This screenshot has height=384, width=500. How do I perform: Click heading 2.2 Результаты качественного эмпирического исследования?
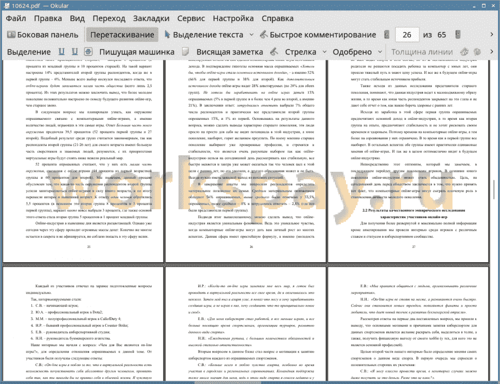click(x=414, y=213)
